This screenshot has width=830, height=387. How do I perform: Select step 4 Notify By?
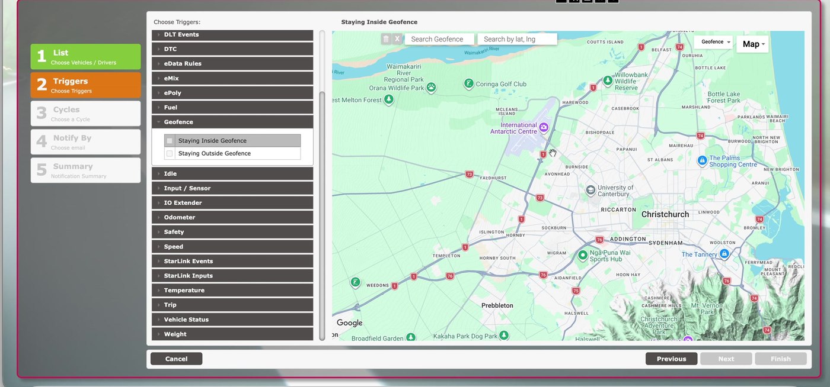click(x=86, y=142)
